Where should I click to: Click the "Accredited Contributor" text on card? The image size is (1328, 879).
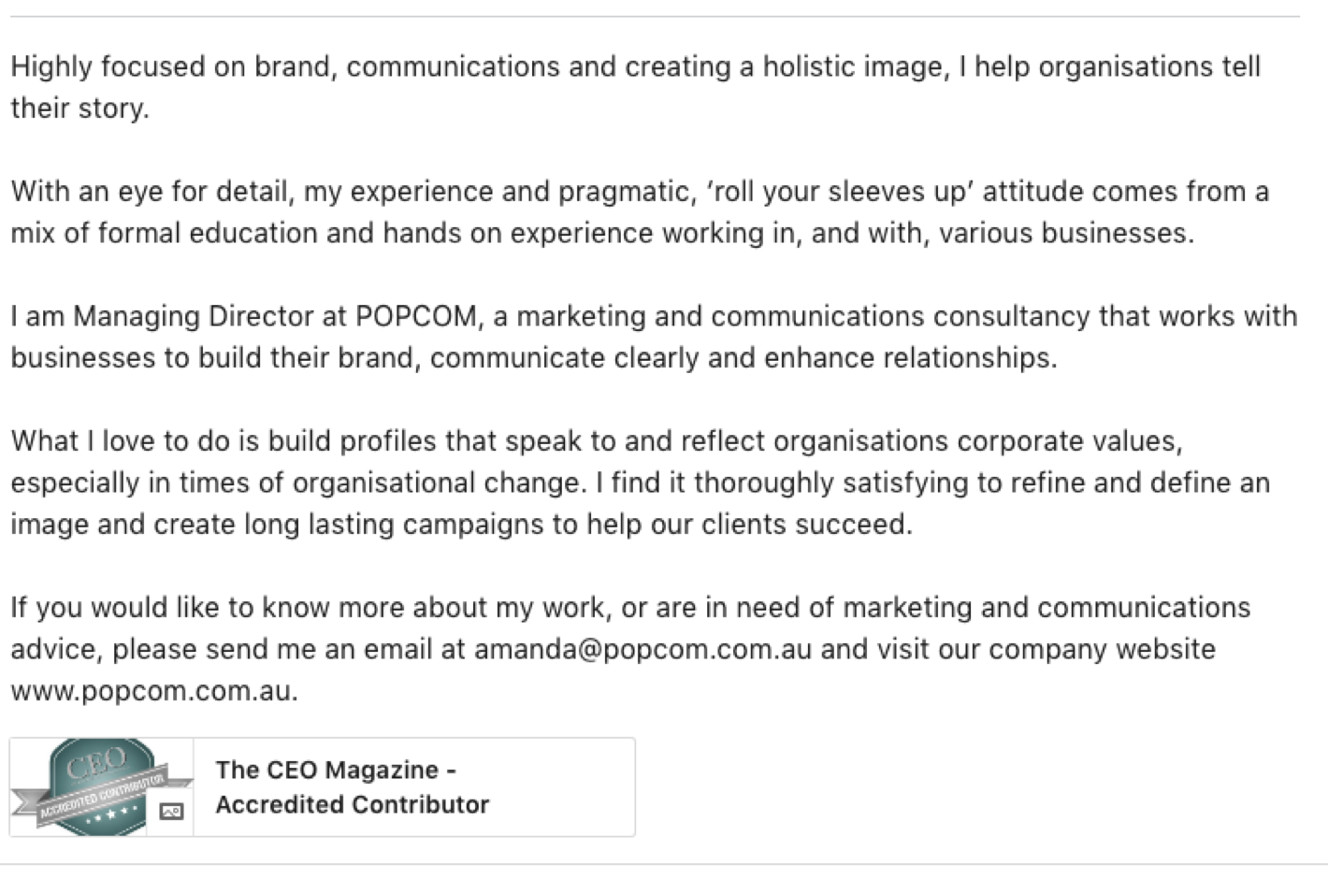(353, 804)
